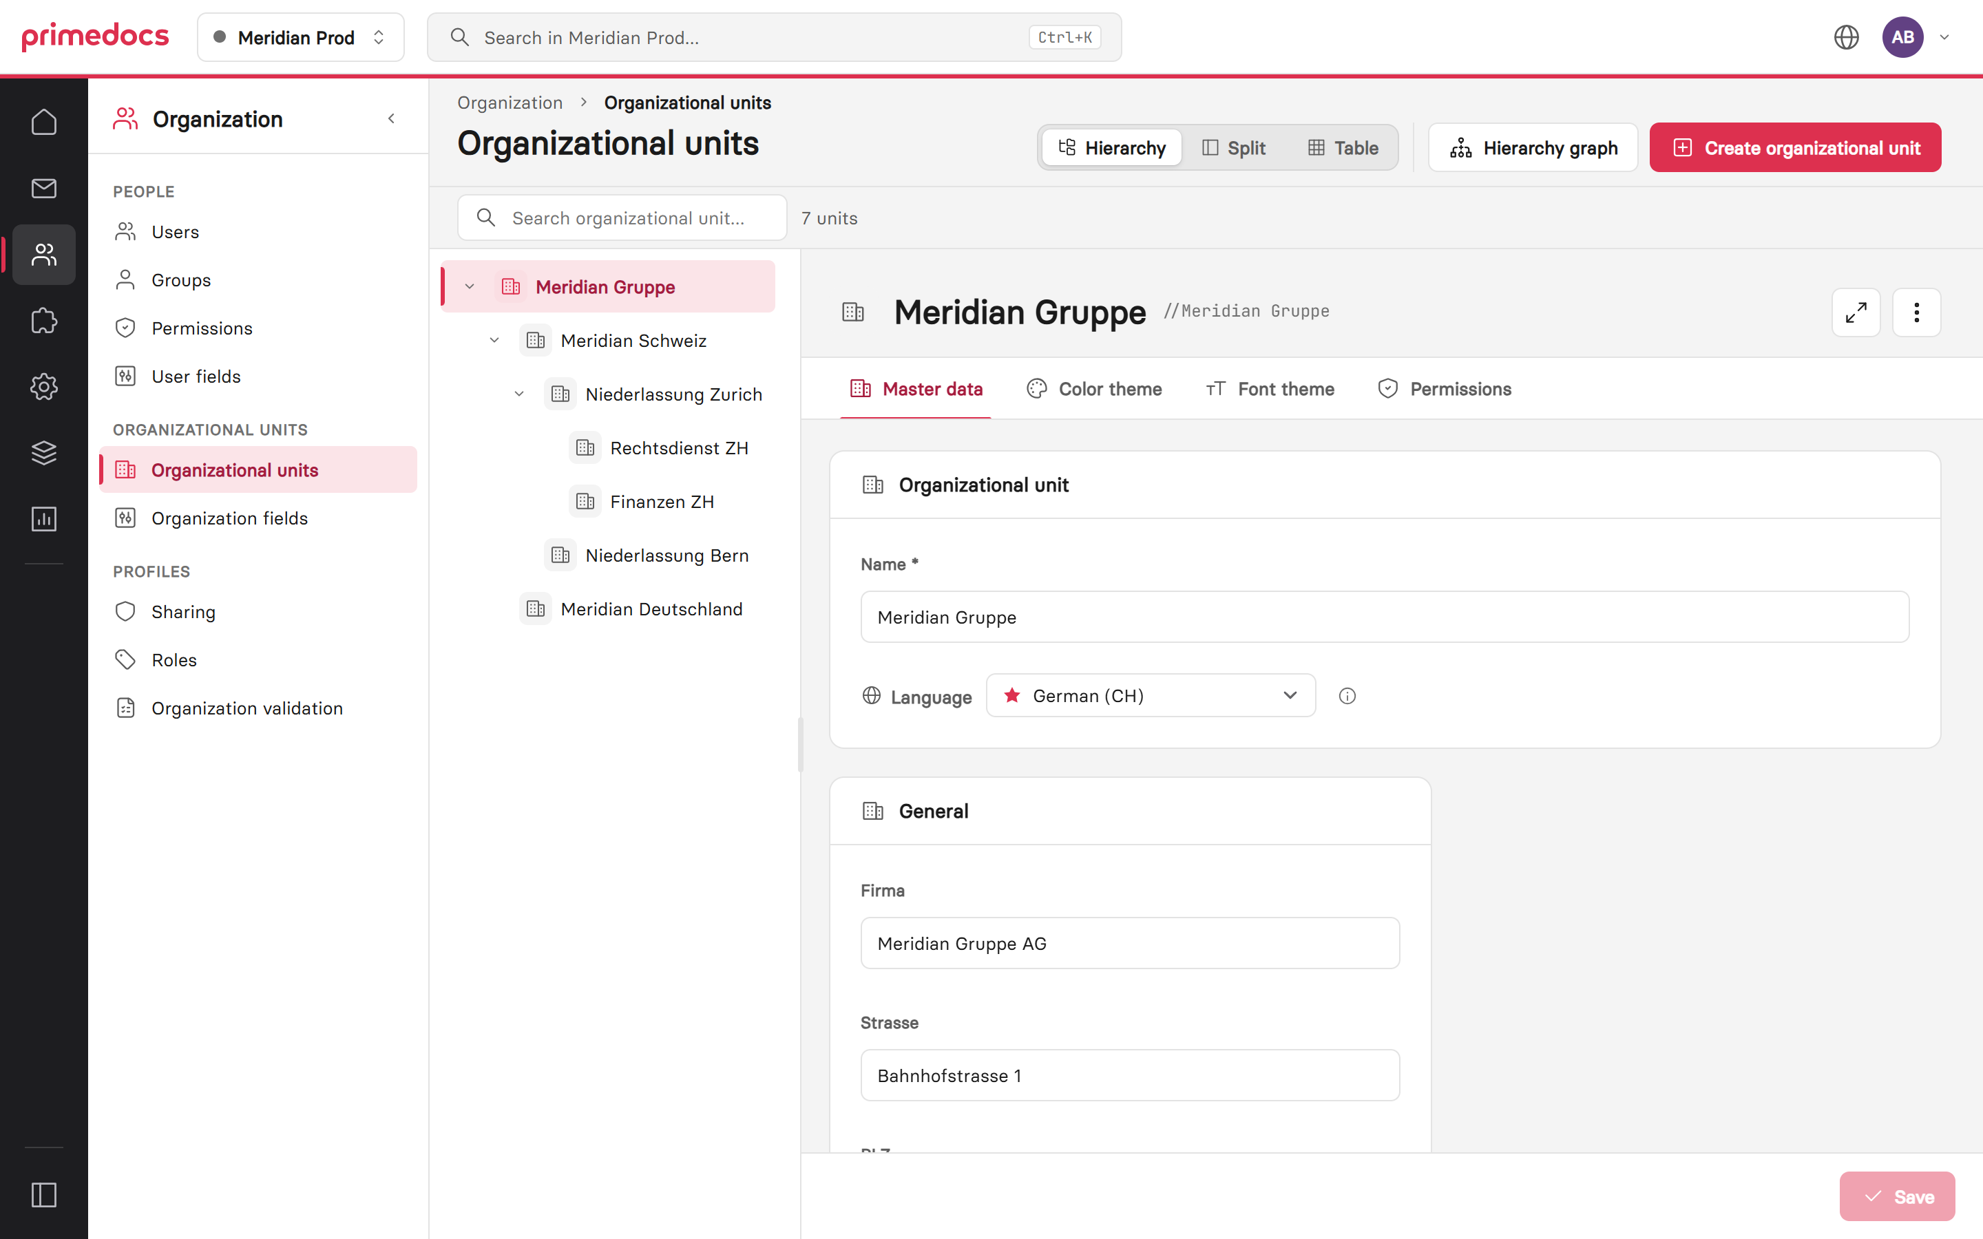Open the layers stack icon in the left rail
Viewport: 1983px width, 1239px height.
[43, 452]
